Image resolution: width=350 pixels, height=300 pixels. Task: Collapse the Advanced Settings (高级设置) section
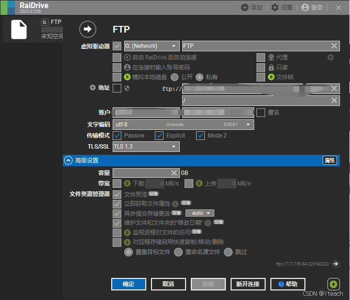point(68,161)
